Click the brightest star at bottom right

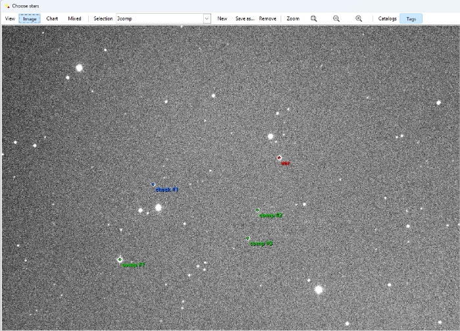pos(319,290)
